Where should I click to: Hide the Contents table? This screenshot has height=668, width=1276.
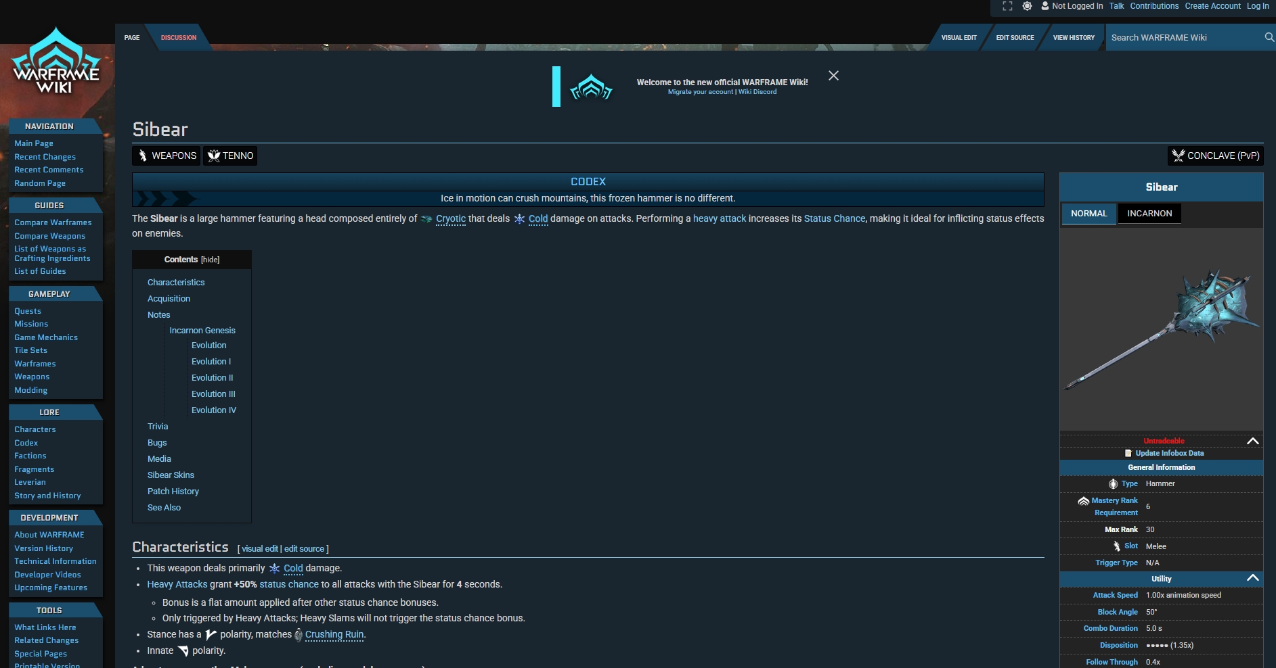pos(210,260)
